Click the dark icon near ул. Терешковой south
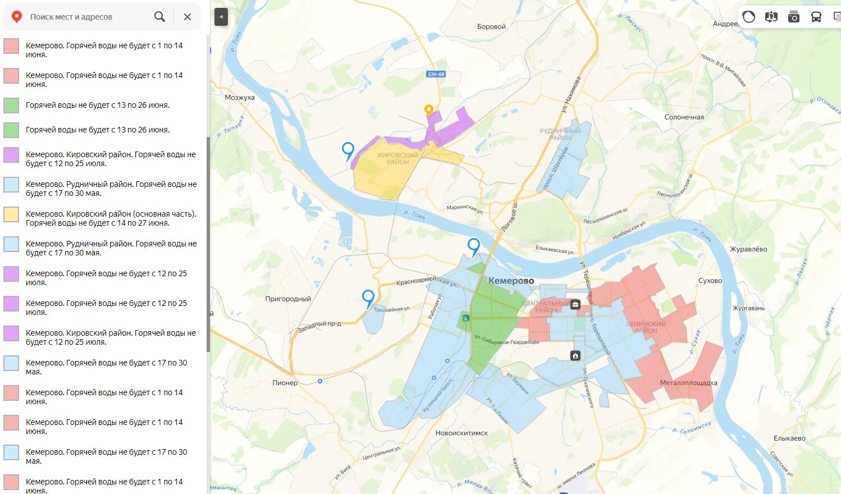 [x=575, y=356]
